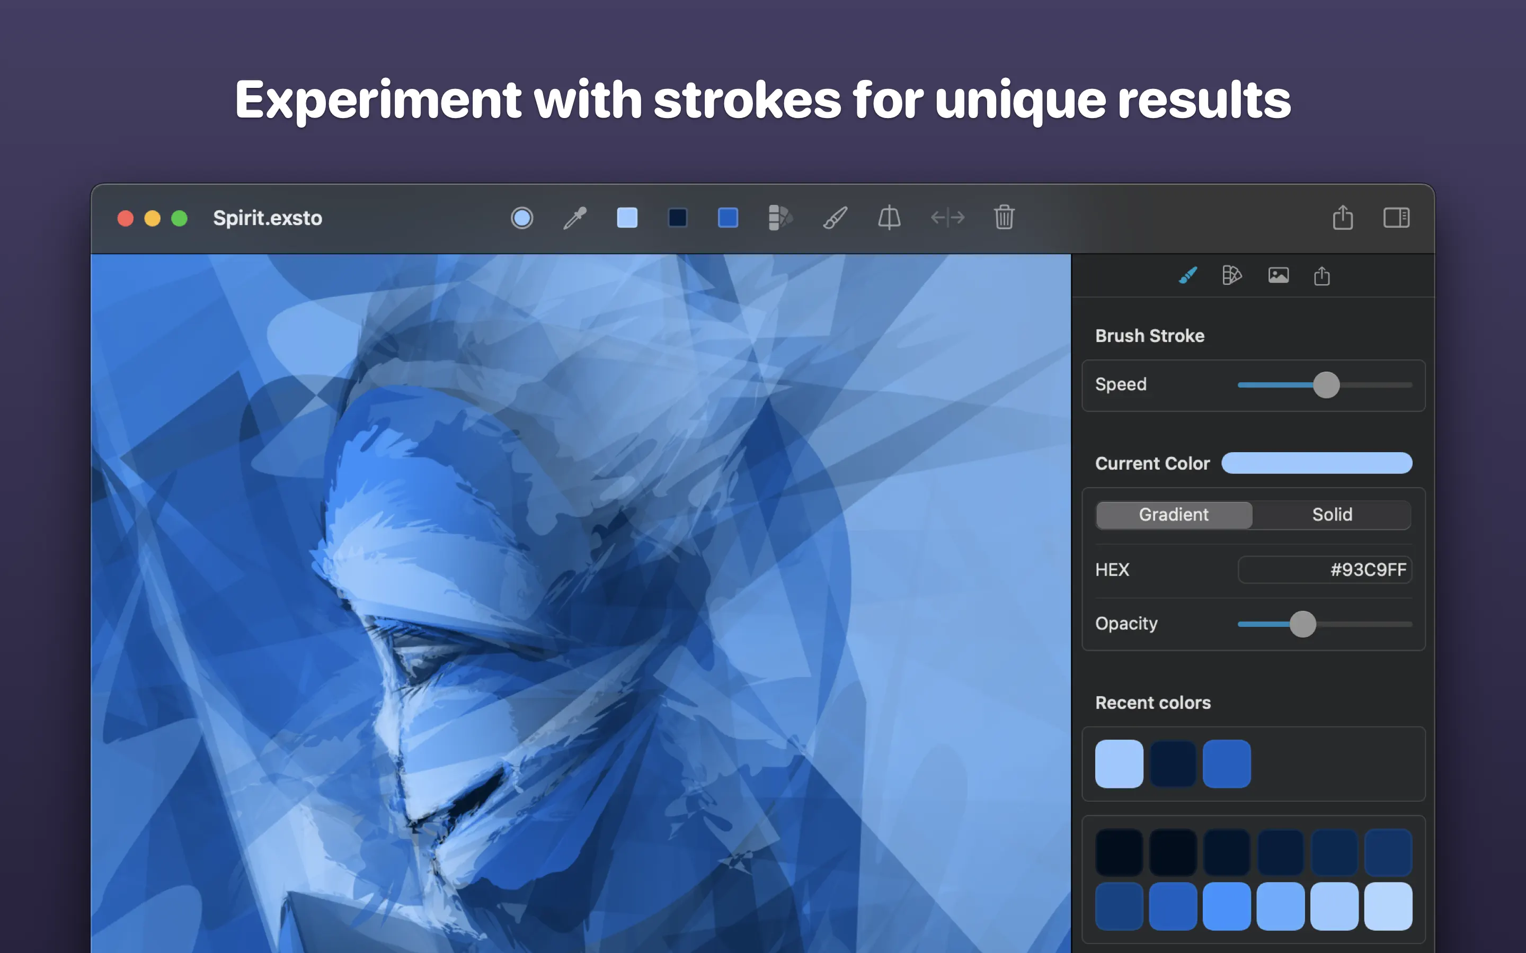This screenshot has width=1526, height=953.
Task: Open the image inspector tab
Action: point(1278,275)
